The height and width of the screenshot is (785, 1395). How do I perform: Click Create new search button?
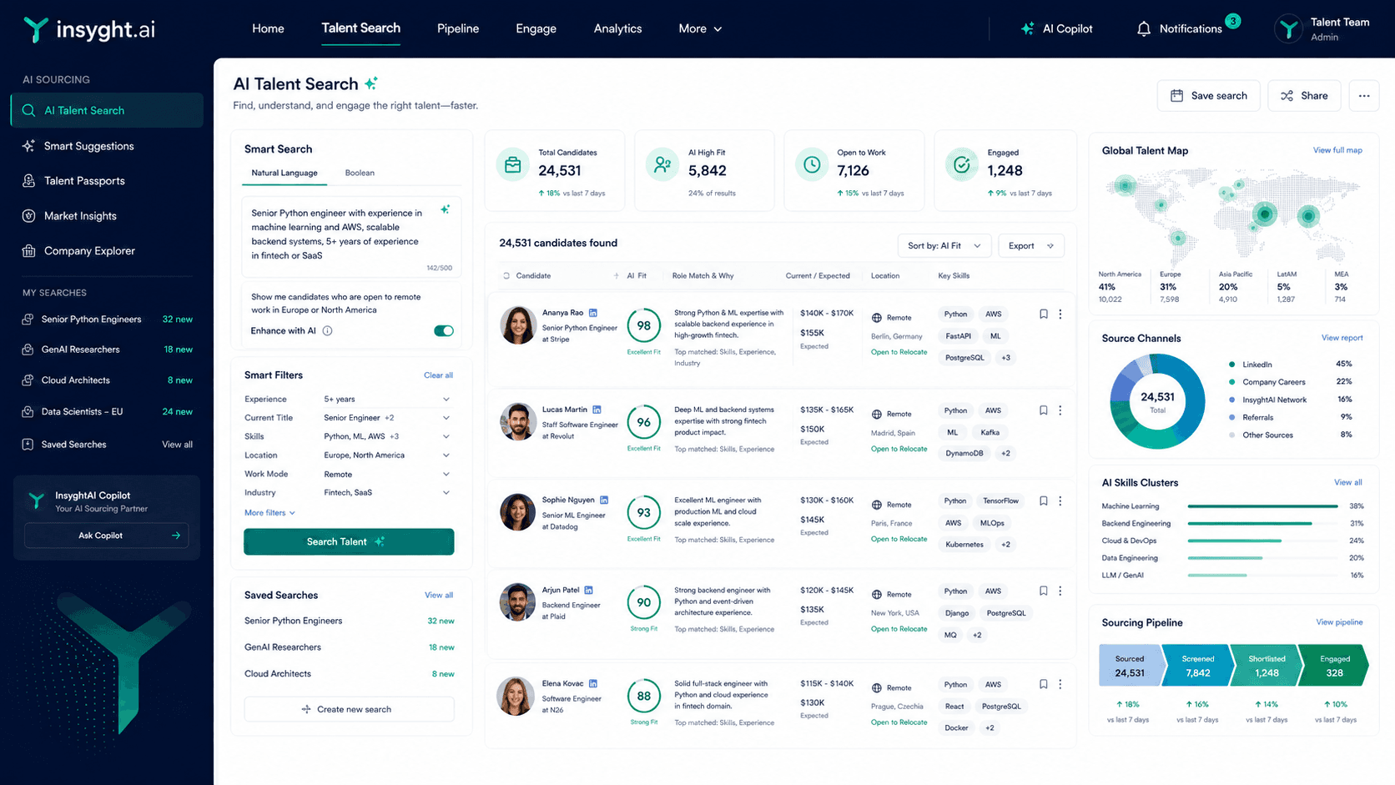pyautogui.click(x=349, y=709)
